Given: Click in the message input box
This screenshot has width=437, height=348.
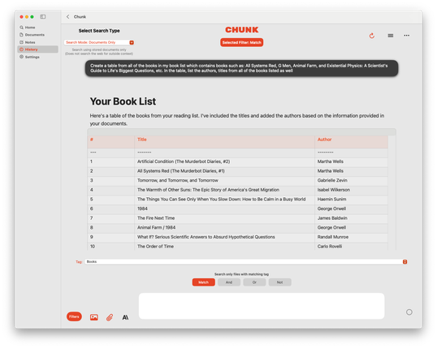Looking at the screenshot, I should click(x=262, y=306).
